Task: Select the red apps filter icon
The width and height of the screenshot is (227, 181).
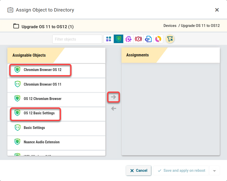Action: pos(138,39)
